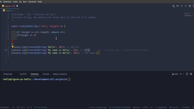194x109 pixels.
Task: Click the sync changes icon in status bar
Action: pyautogui.click(x=13, y=107)
